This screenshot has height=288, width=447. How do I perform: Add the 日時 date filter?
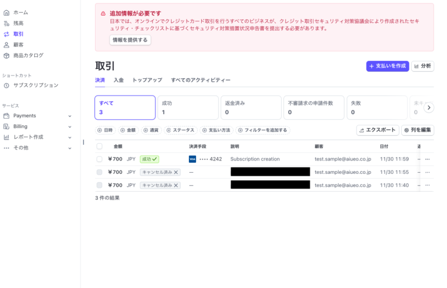point(105,130)
